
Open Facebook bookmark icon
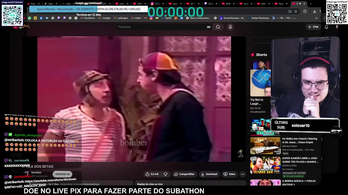tap(41, 18)
